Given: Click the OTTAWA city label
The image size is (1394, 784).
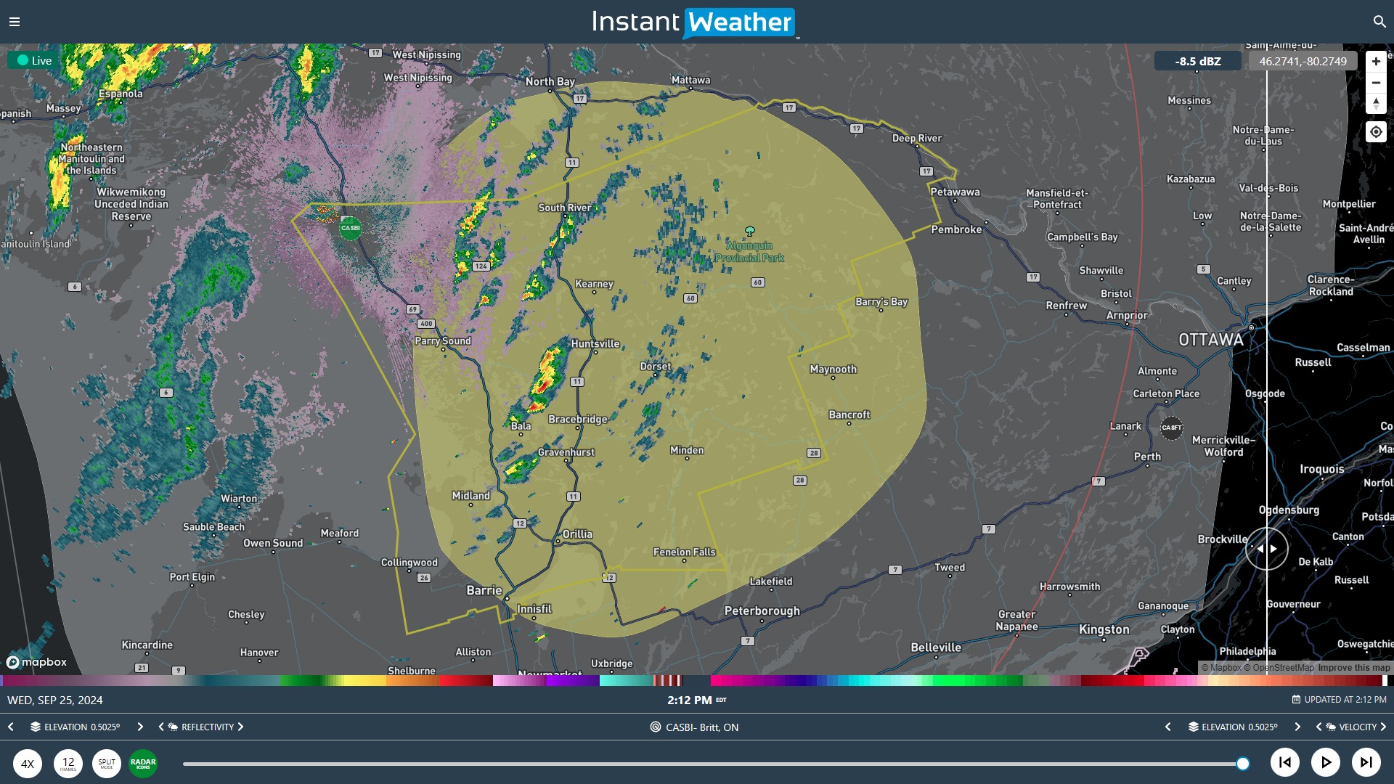Looking at the screenshot, I should tap(1211, 340).
